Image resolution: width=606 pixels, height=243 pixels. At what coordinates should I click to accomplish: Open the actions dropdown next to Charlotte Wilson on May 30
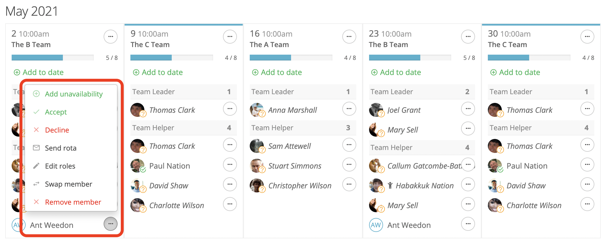coord(587,204)
